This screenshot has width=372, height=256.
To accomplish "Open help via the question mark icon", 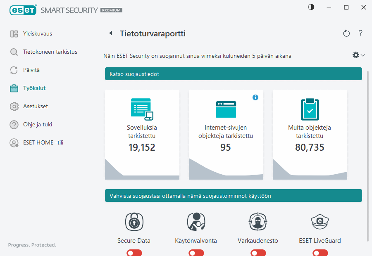I will coord(360,33).
